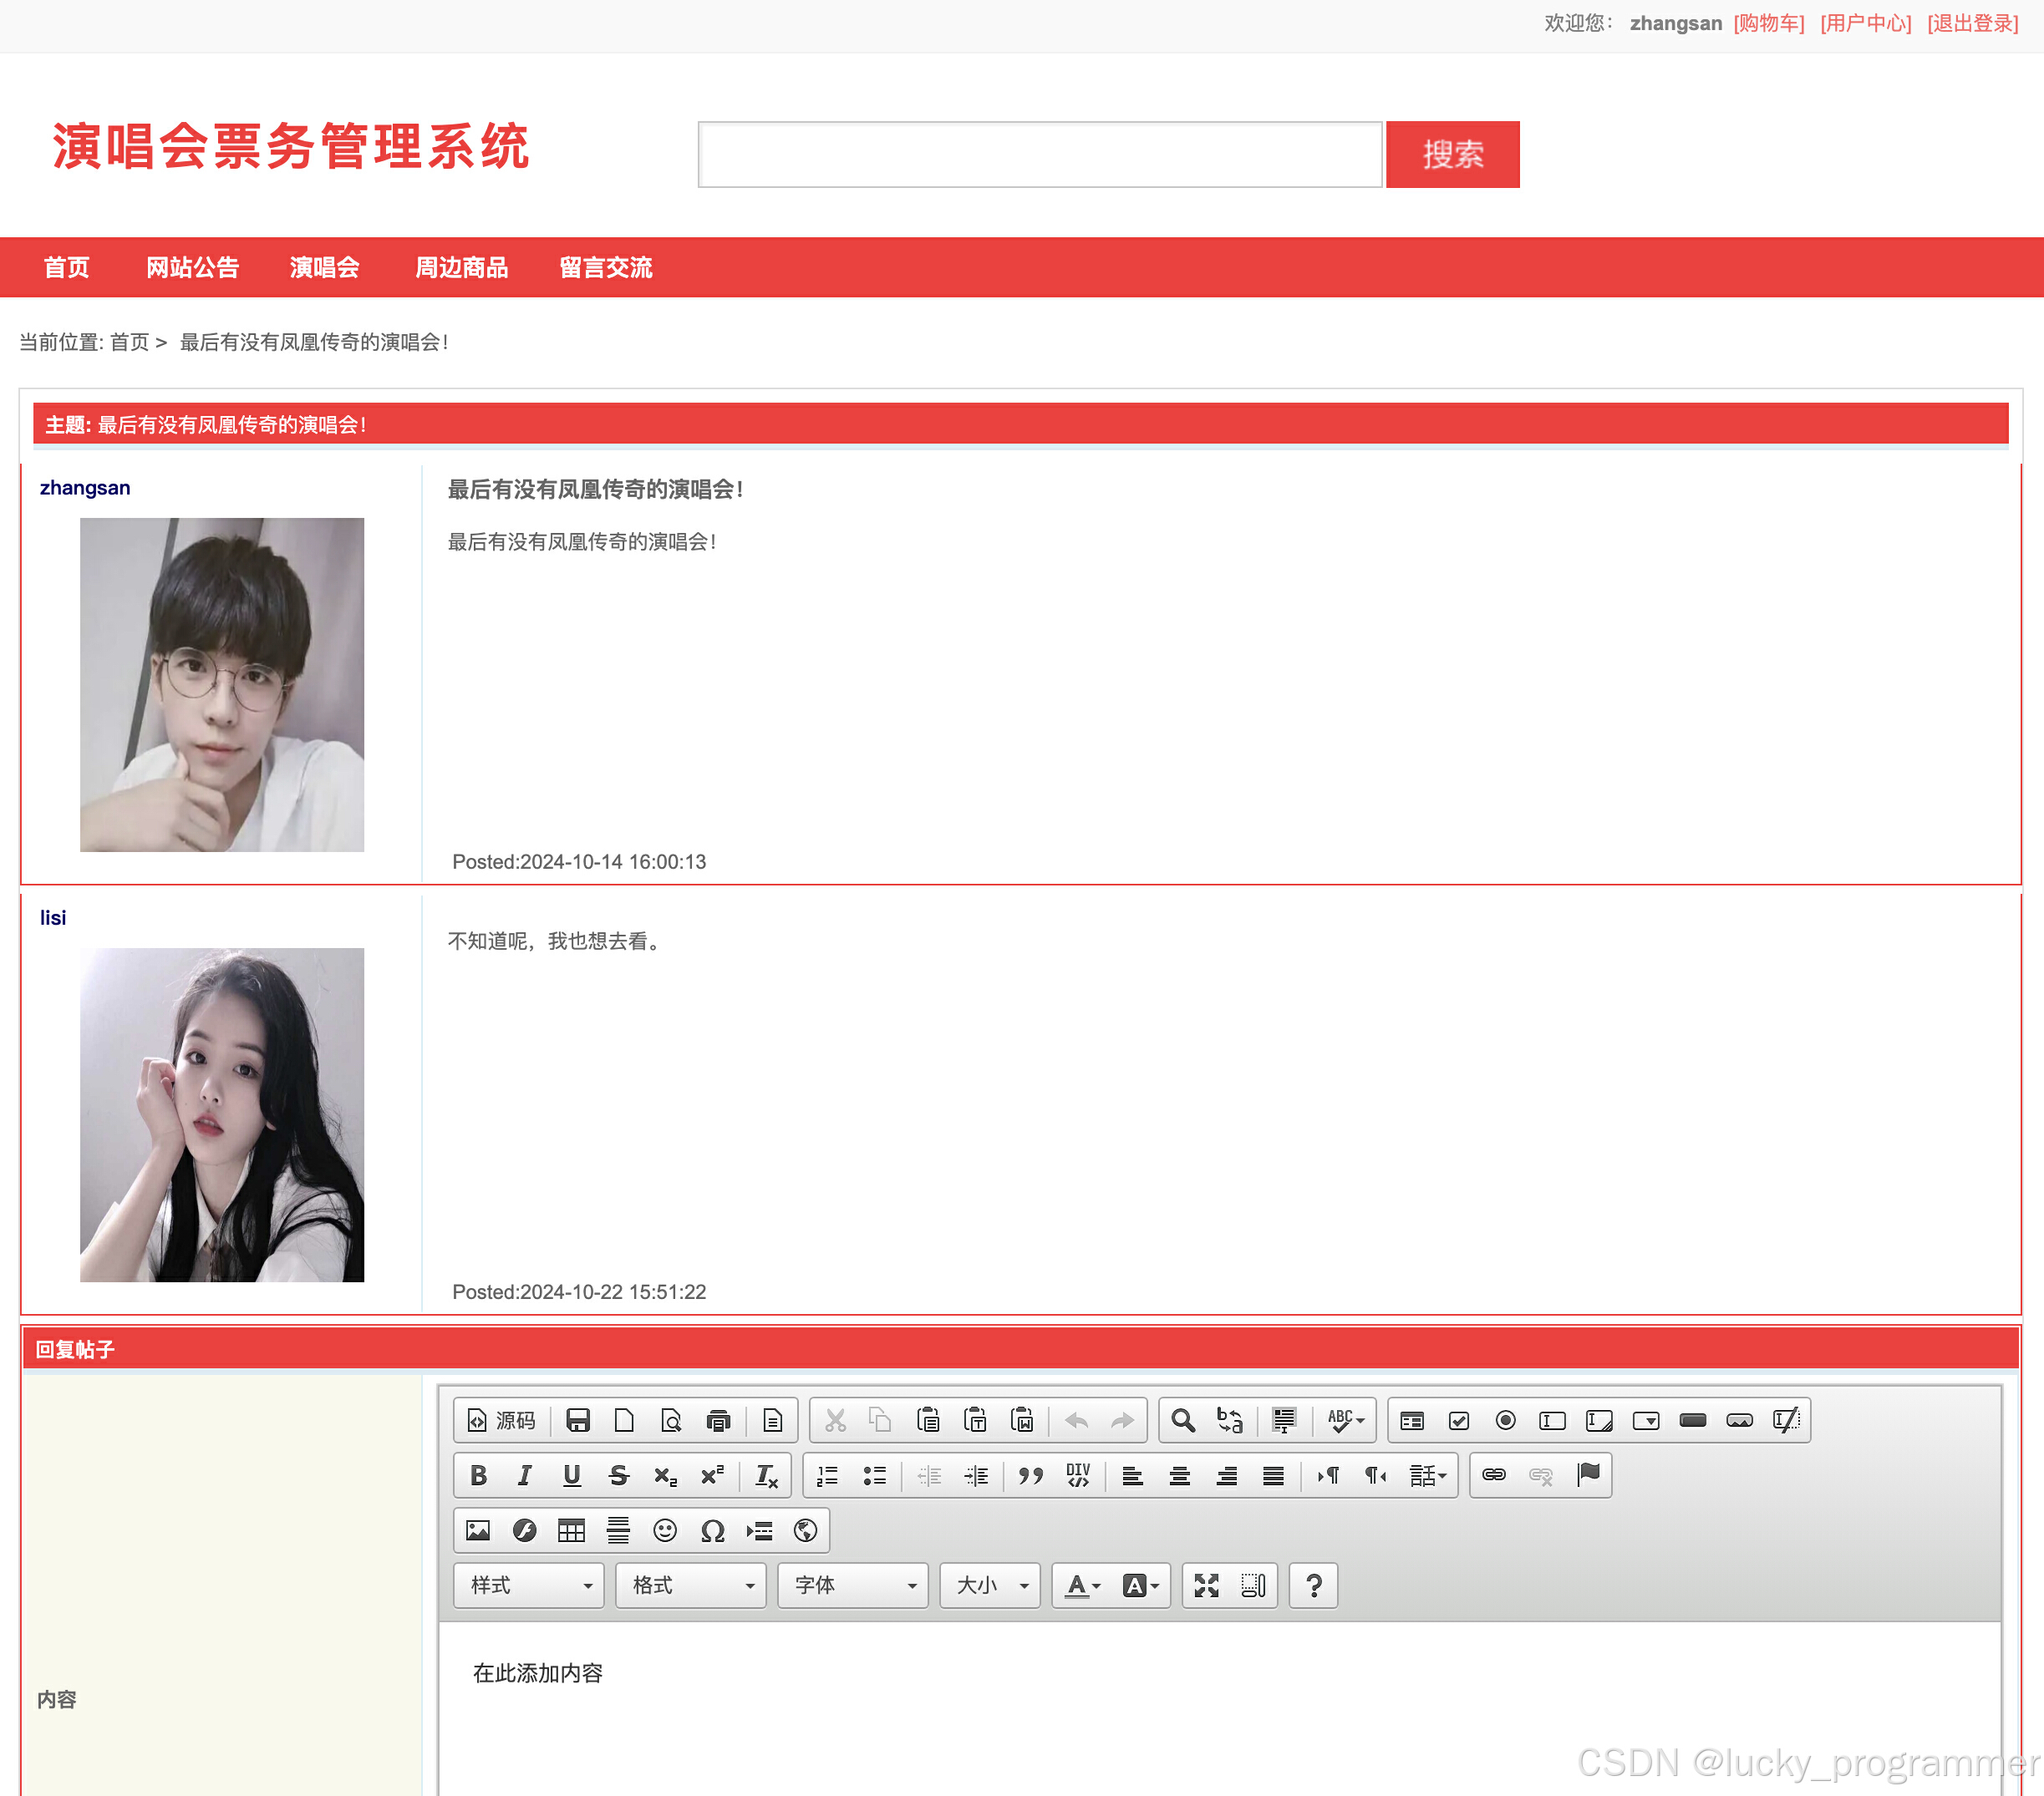Insert a radio button form element
Image resolution: width=2044 pixels, height=1796 pixels.
(x=1505, y=1420)
